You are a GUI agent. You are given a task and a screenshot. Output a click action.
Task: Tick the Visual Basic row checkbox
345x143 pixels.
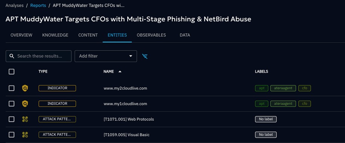click(x=11, y=135)
